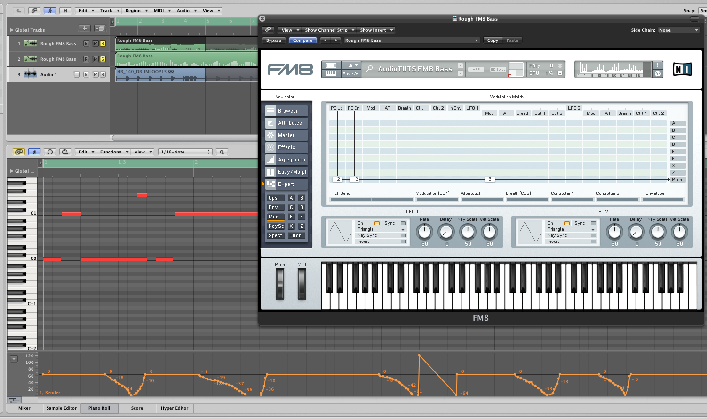Select the Expert Env page button
Screen dimensions: 707x419
coord(276,207)
